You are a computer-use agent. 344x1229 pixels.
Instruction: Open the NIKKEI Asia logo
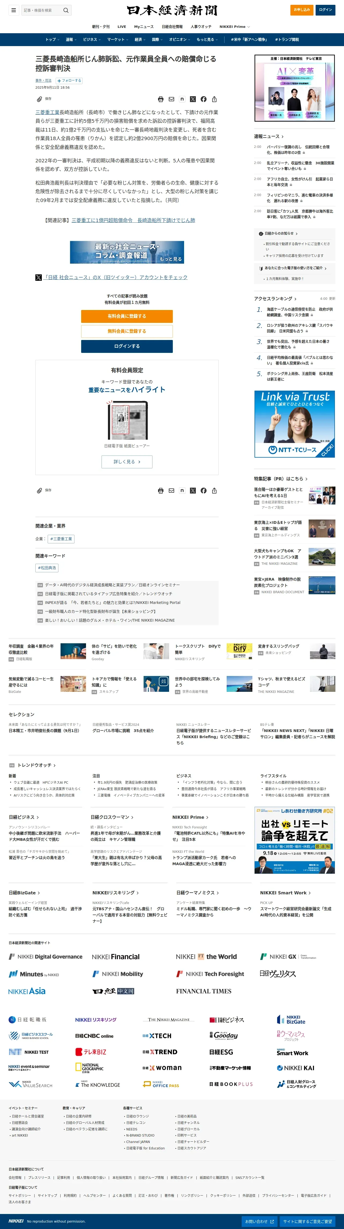[27, 991]
